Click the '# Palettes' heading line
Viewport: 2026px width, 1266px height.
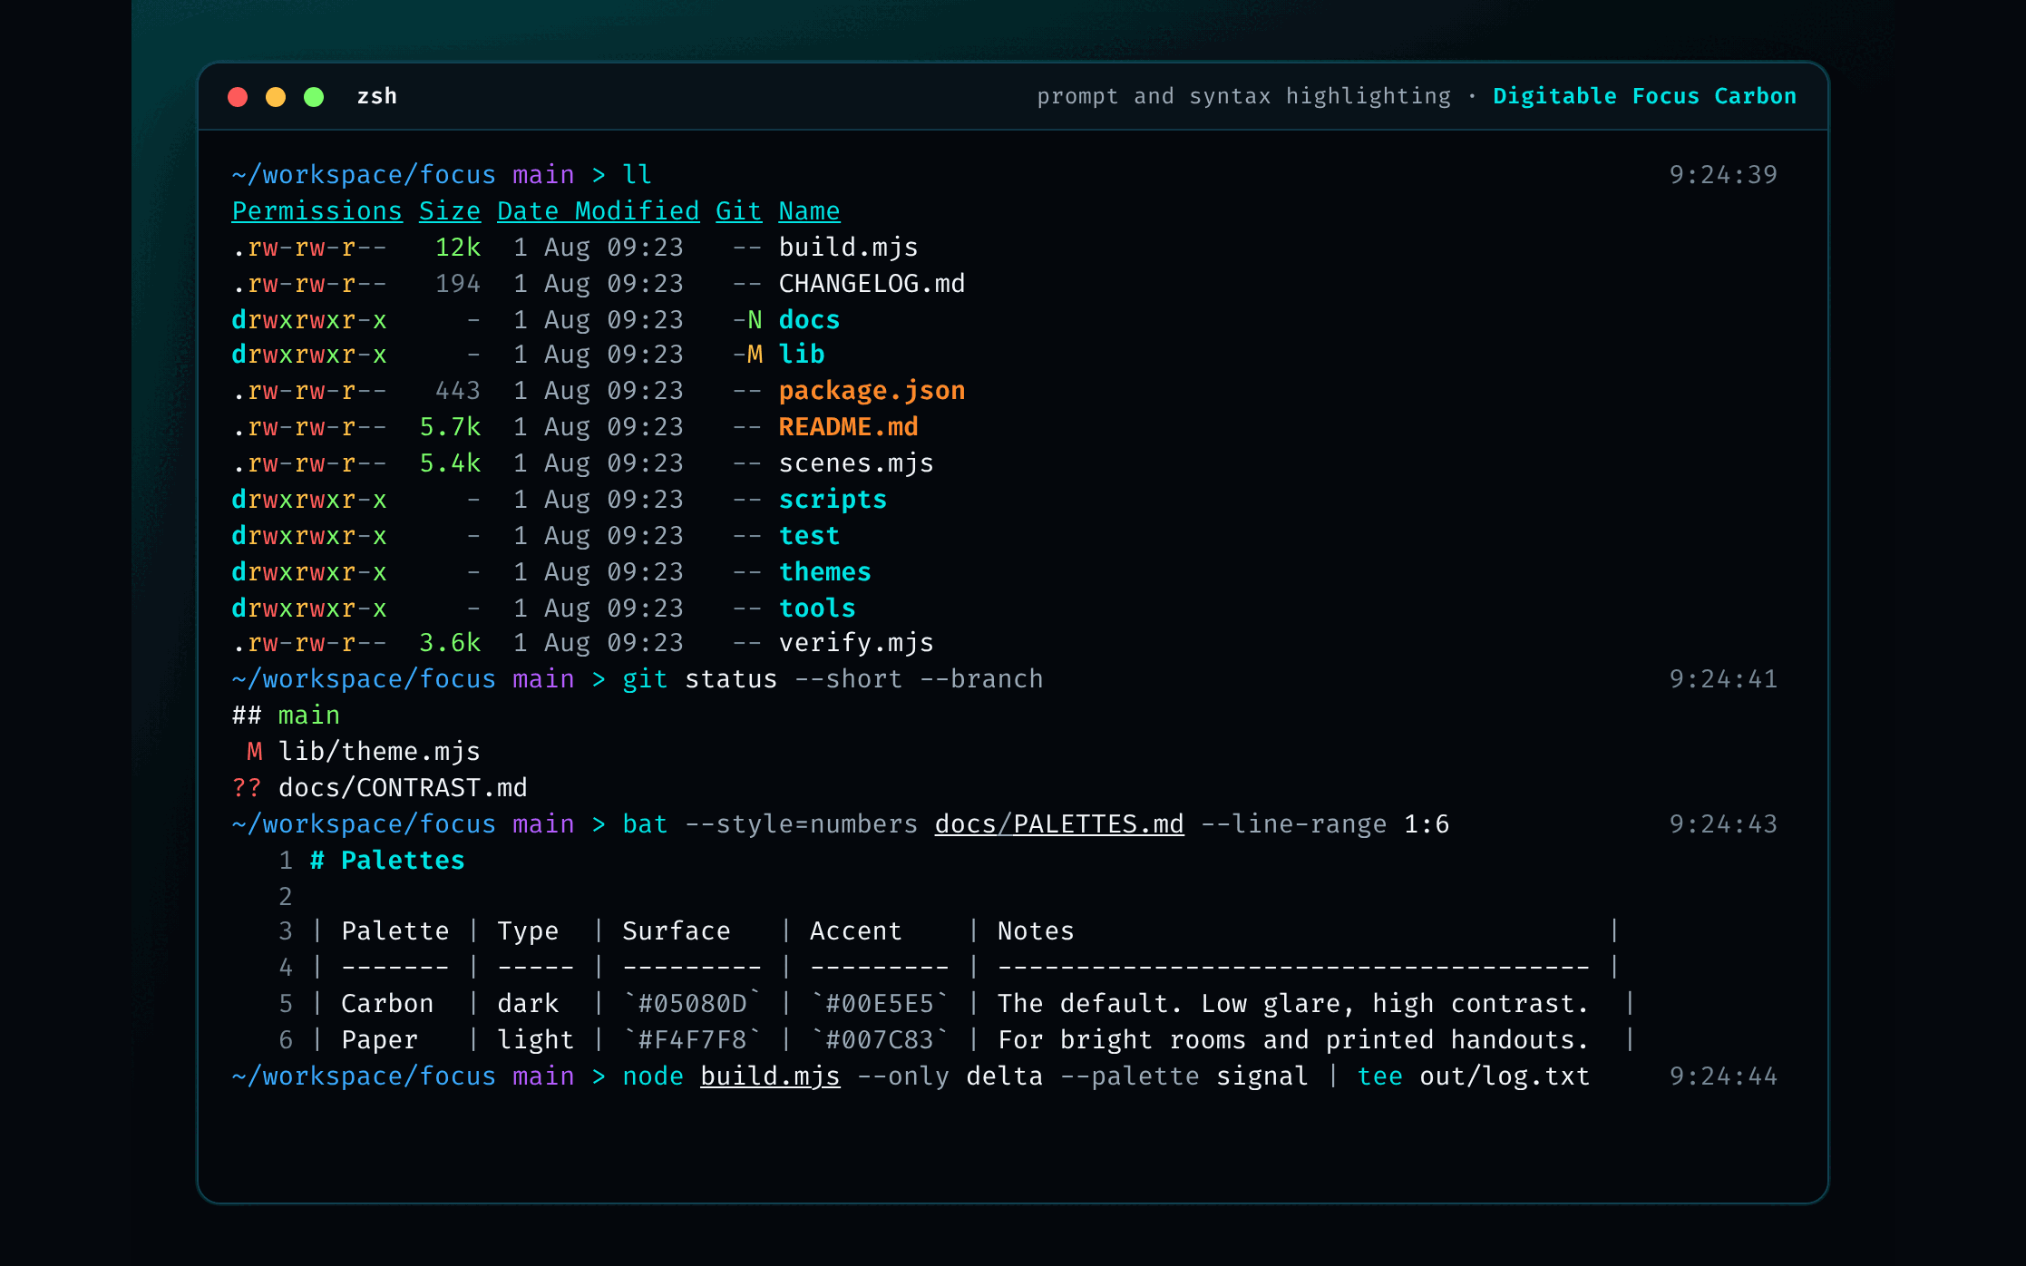tap(387, 861)
